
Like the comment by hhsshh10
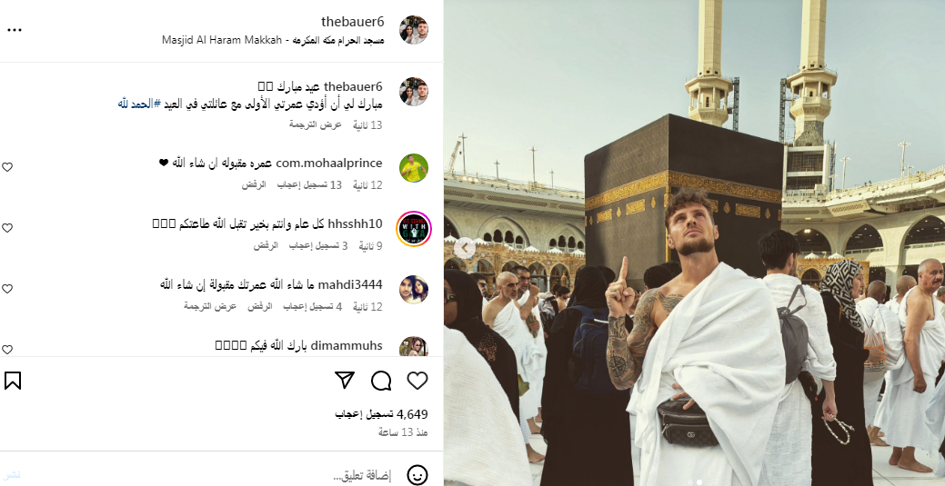coord(7,228)
